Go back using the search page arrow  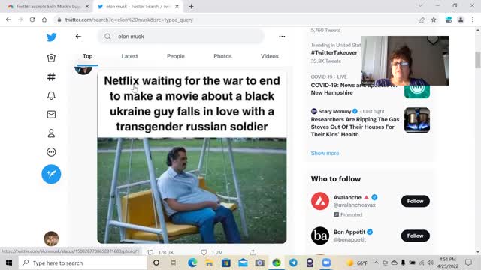point(78,37)
